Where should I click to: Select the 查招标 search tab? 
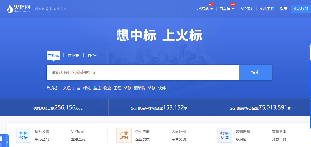click(54, 56)
